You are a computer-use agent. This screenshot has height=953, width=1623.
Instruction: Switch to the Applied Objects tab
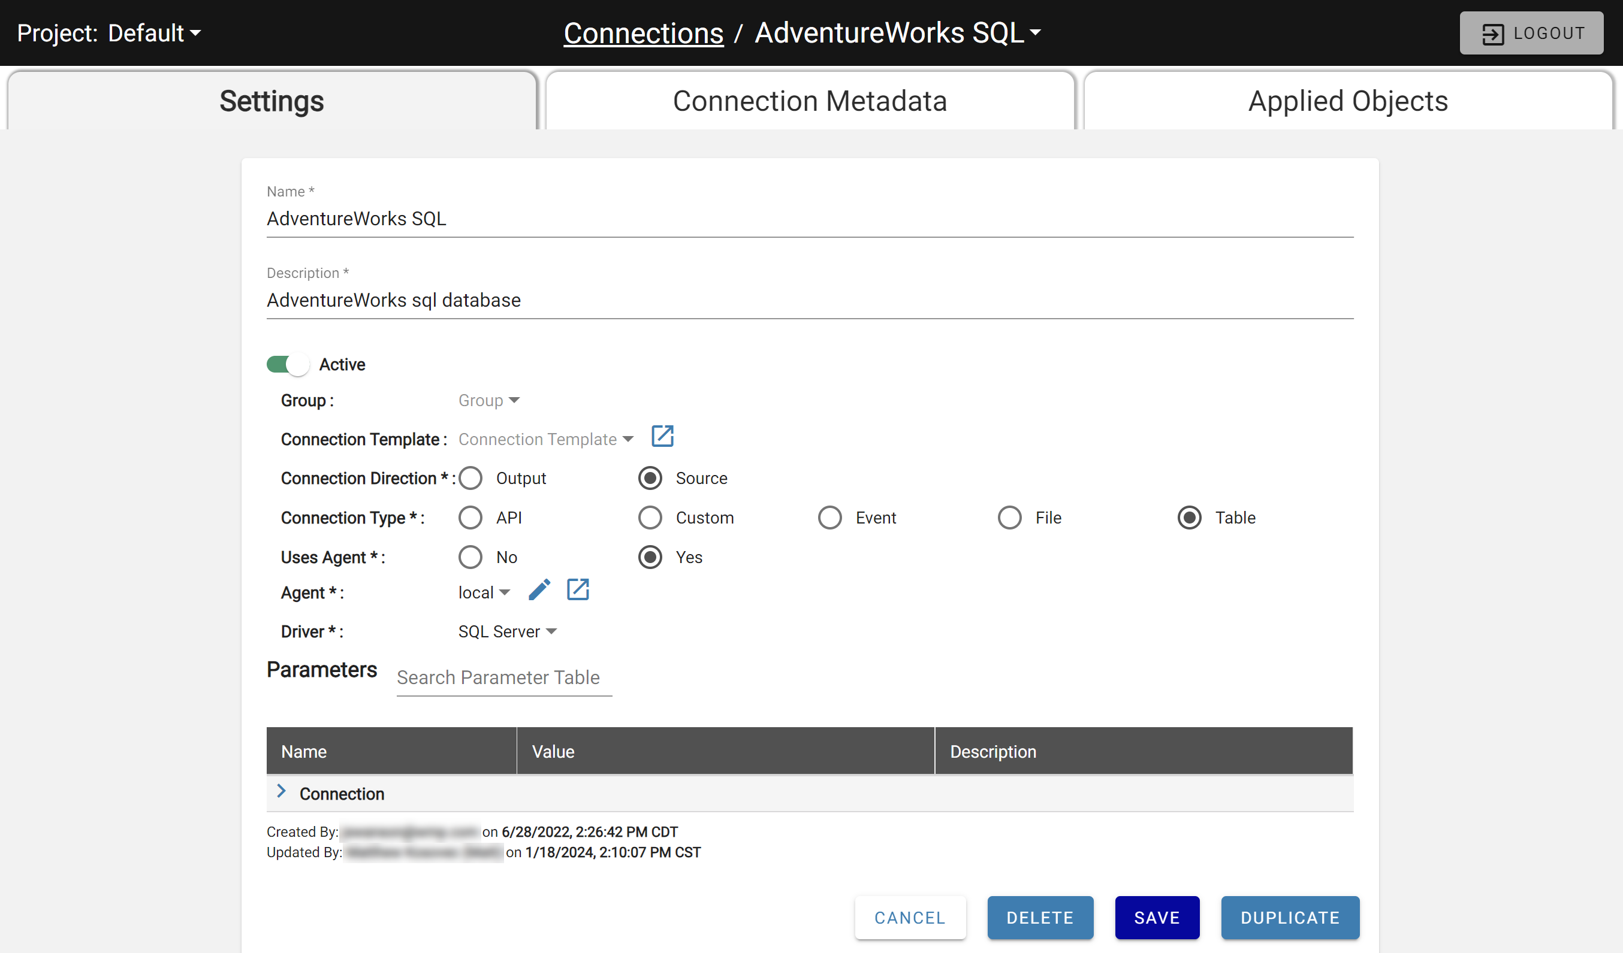coord(1348,101)
